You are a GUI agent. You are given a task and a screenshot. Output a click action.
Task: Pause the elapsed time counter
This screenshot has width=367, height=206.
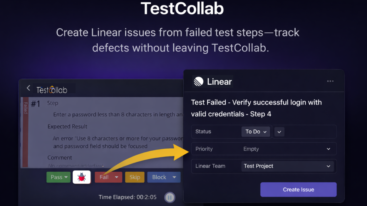(170, 197)
